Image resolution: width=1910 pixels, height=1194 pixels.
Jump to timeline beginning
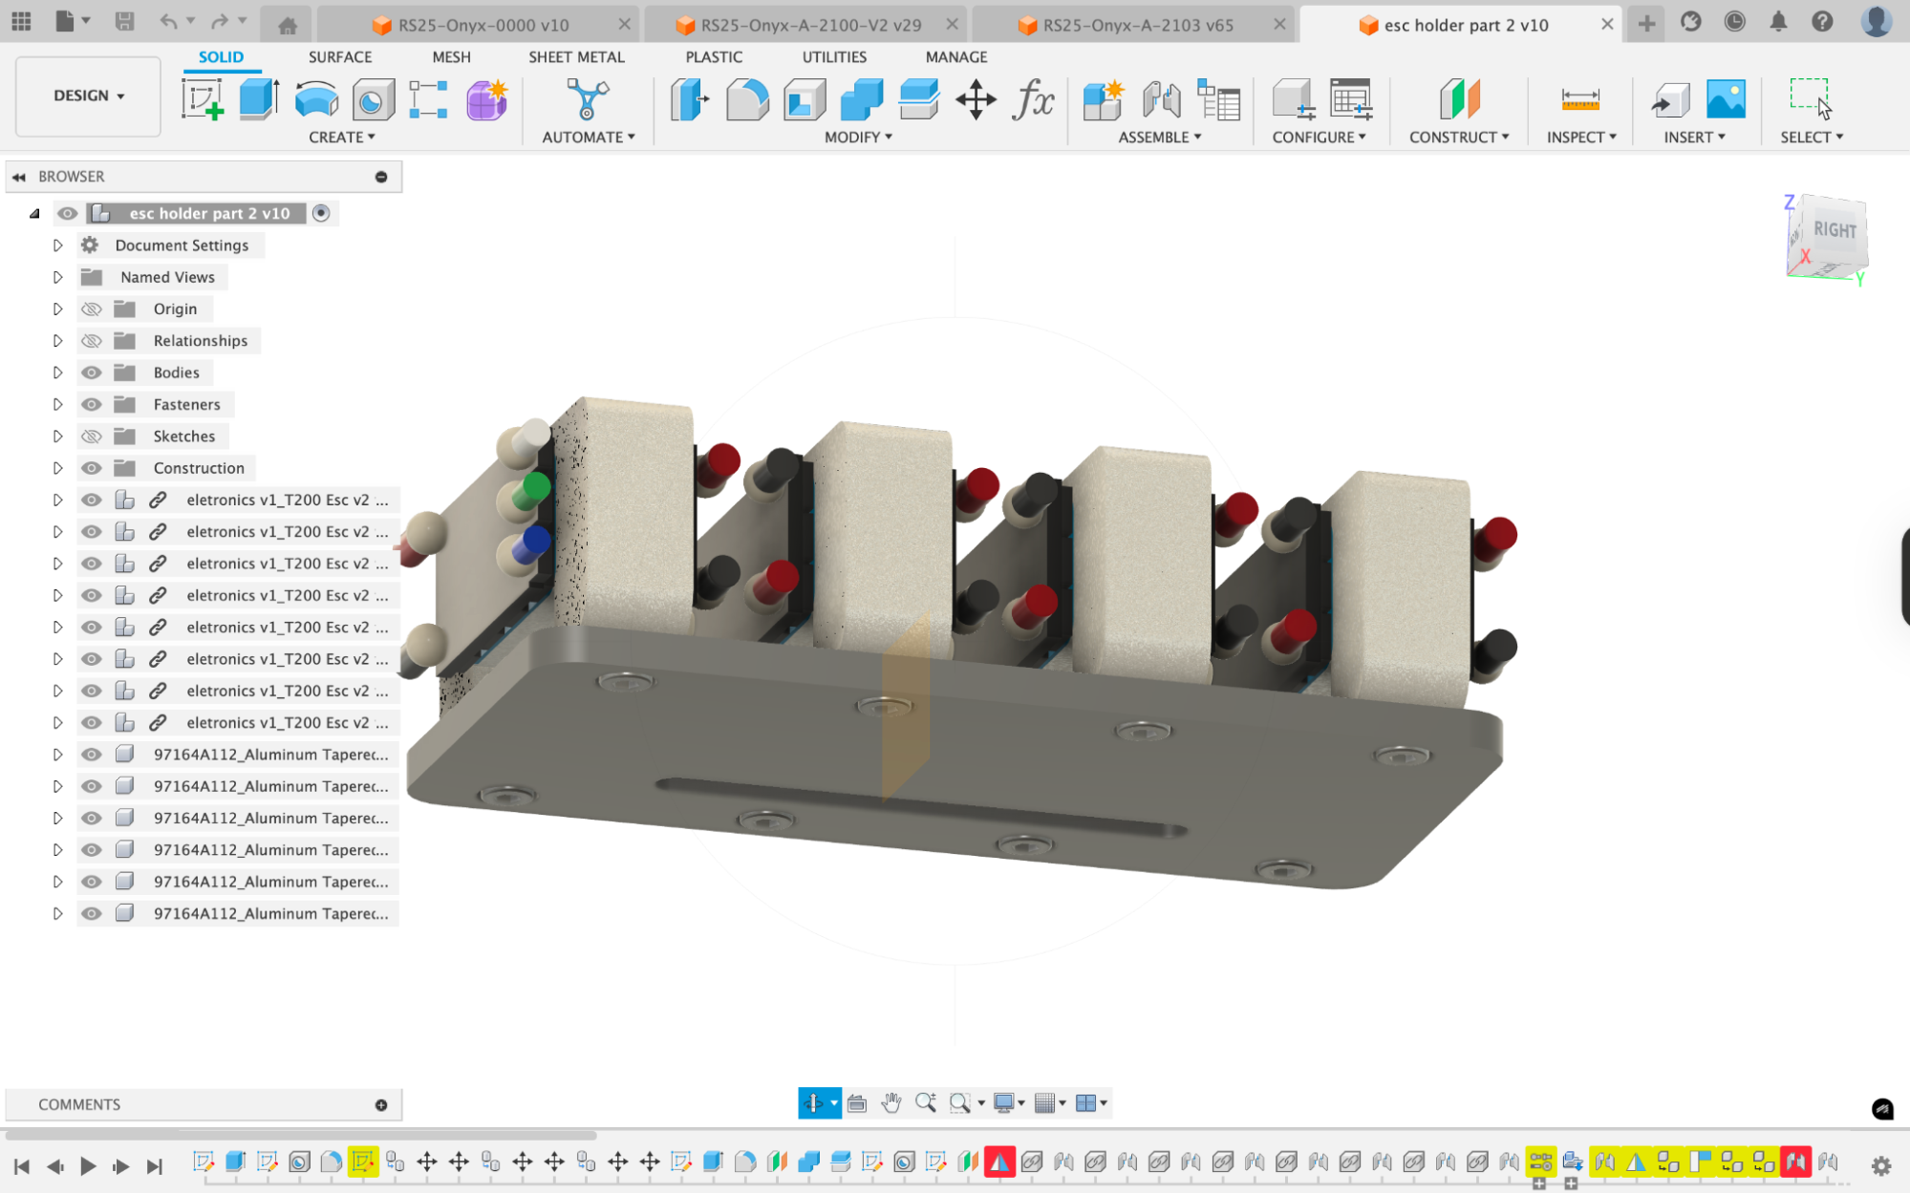[22, 1166]
